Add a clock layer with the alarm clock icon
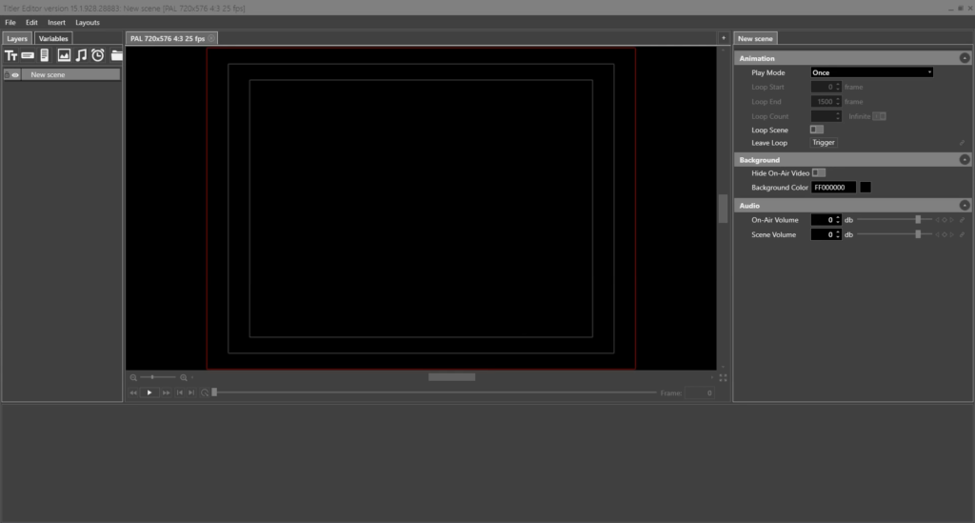Screen dimensions: 975x523 (98, 56)
